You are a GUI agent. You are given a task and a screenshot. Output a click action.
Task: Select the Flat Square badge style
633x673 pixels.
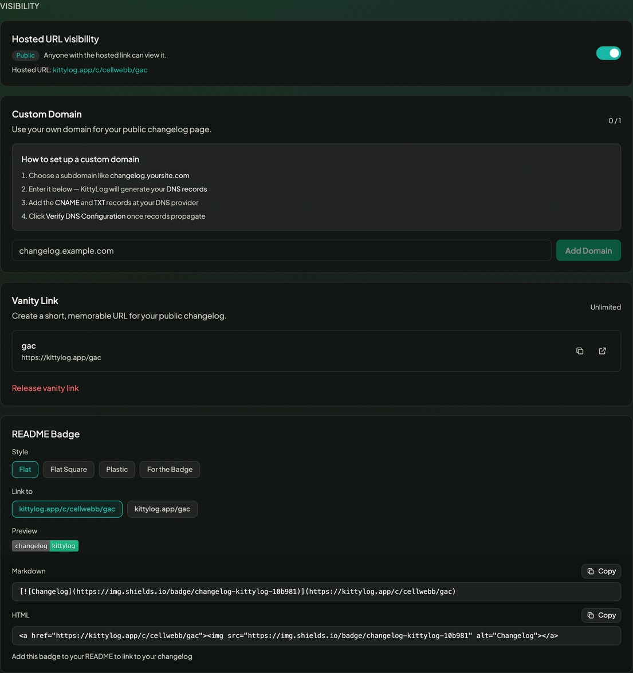coord(68,469)
